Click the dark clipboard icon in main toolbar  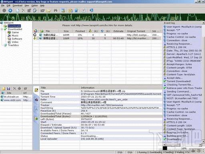pos(29,10)
